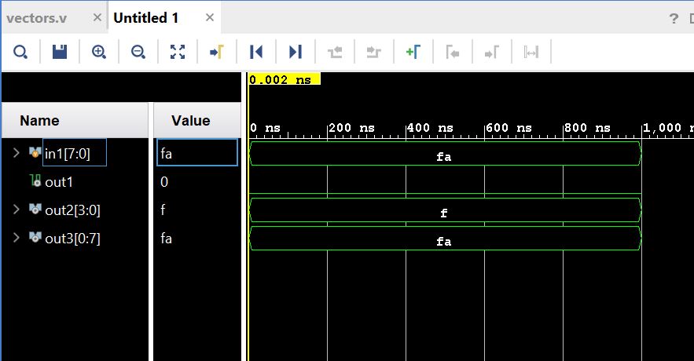Add a marker to the waveform

[x=413, y=52]
